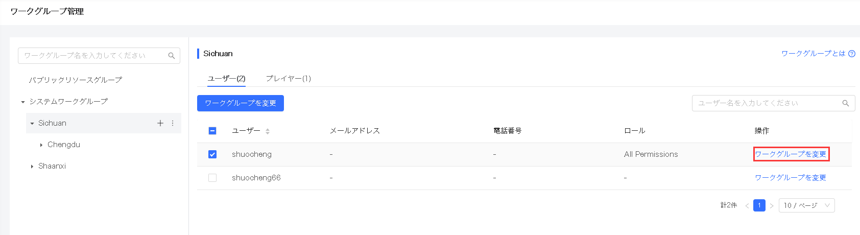Click ワークグループを変更 link for shuocheng66
This screenshot has width=860, height=235.
[790, 178]
